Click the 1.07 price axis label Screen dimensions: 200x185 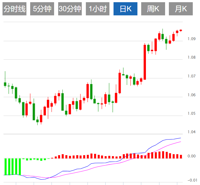coord(192,76)
